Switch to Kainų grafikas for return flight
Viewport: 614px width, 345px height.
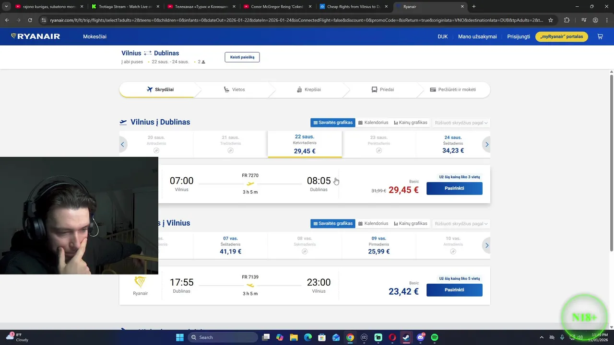tap(411, 223)
